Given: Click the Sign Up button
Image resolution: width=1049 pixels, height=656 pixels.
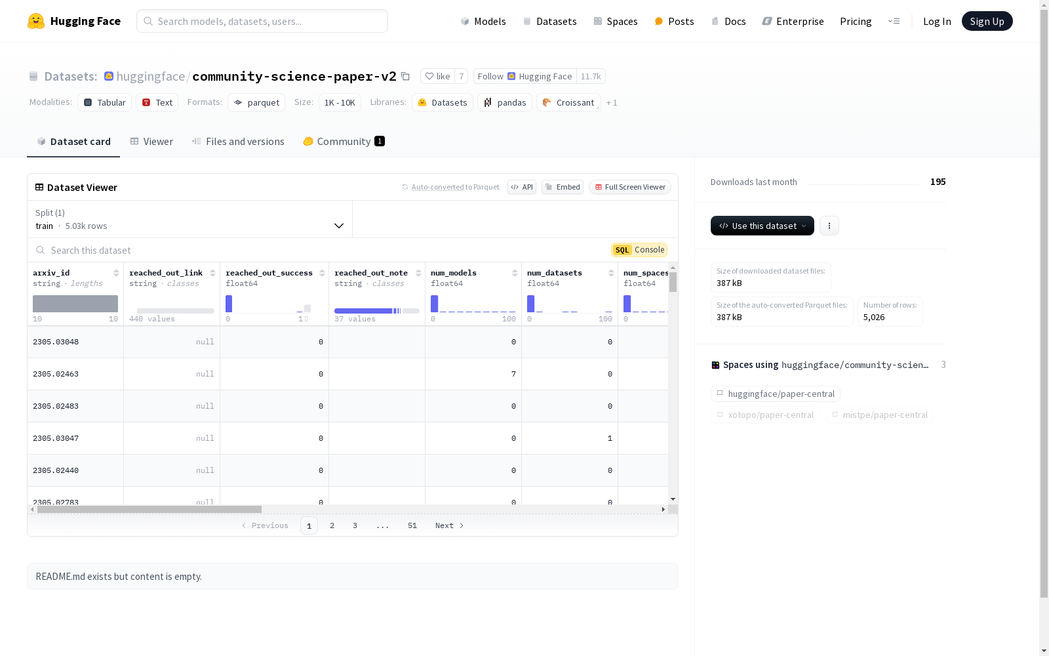Looking at the screenshot, I should point(987,21).
